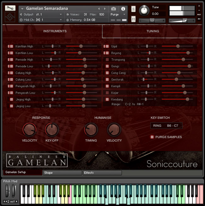Click the Kendang range C-2 value
This screenshot has height=206, width=205.
(128, 104)
